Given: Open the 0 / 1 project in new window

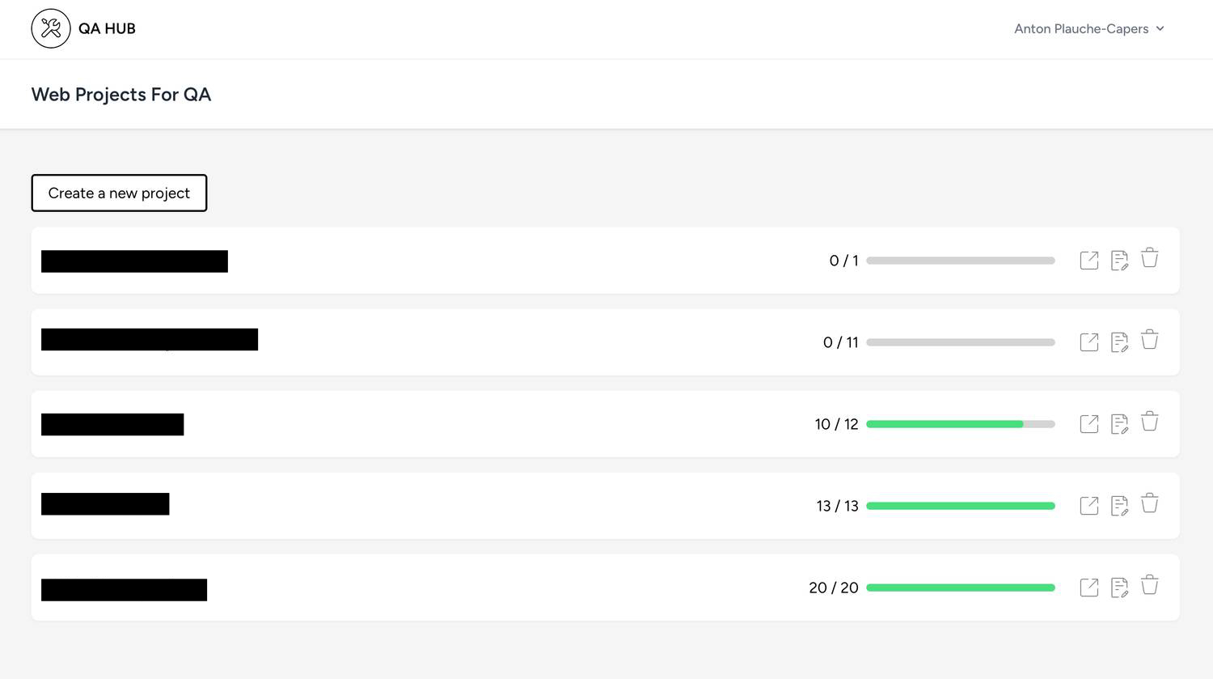Looking at the screenshot, I should (1089, 261).
